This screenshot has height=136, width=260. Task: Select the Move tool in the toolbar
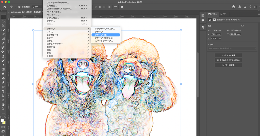3,17
